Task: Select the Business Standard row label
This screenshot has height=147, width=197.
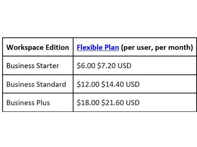Action: tap(36, 84)
